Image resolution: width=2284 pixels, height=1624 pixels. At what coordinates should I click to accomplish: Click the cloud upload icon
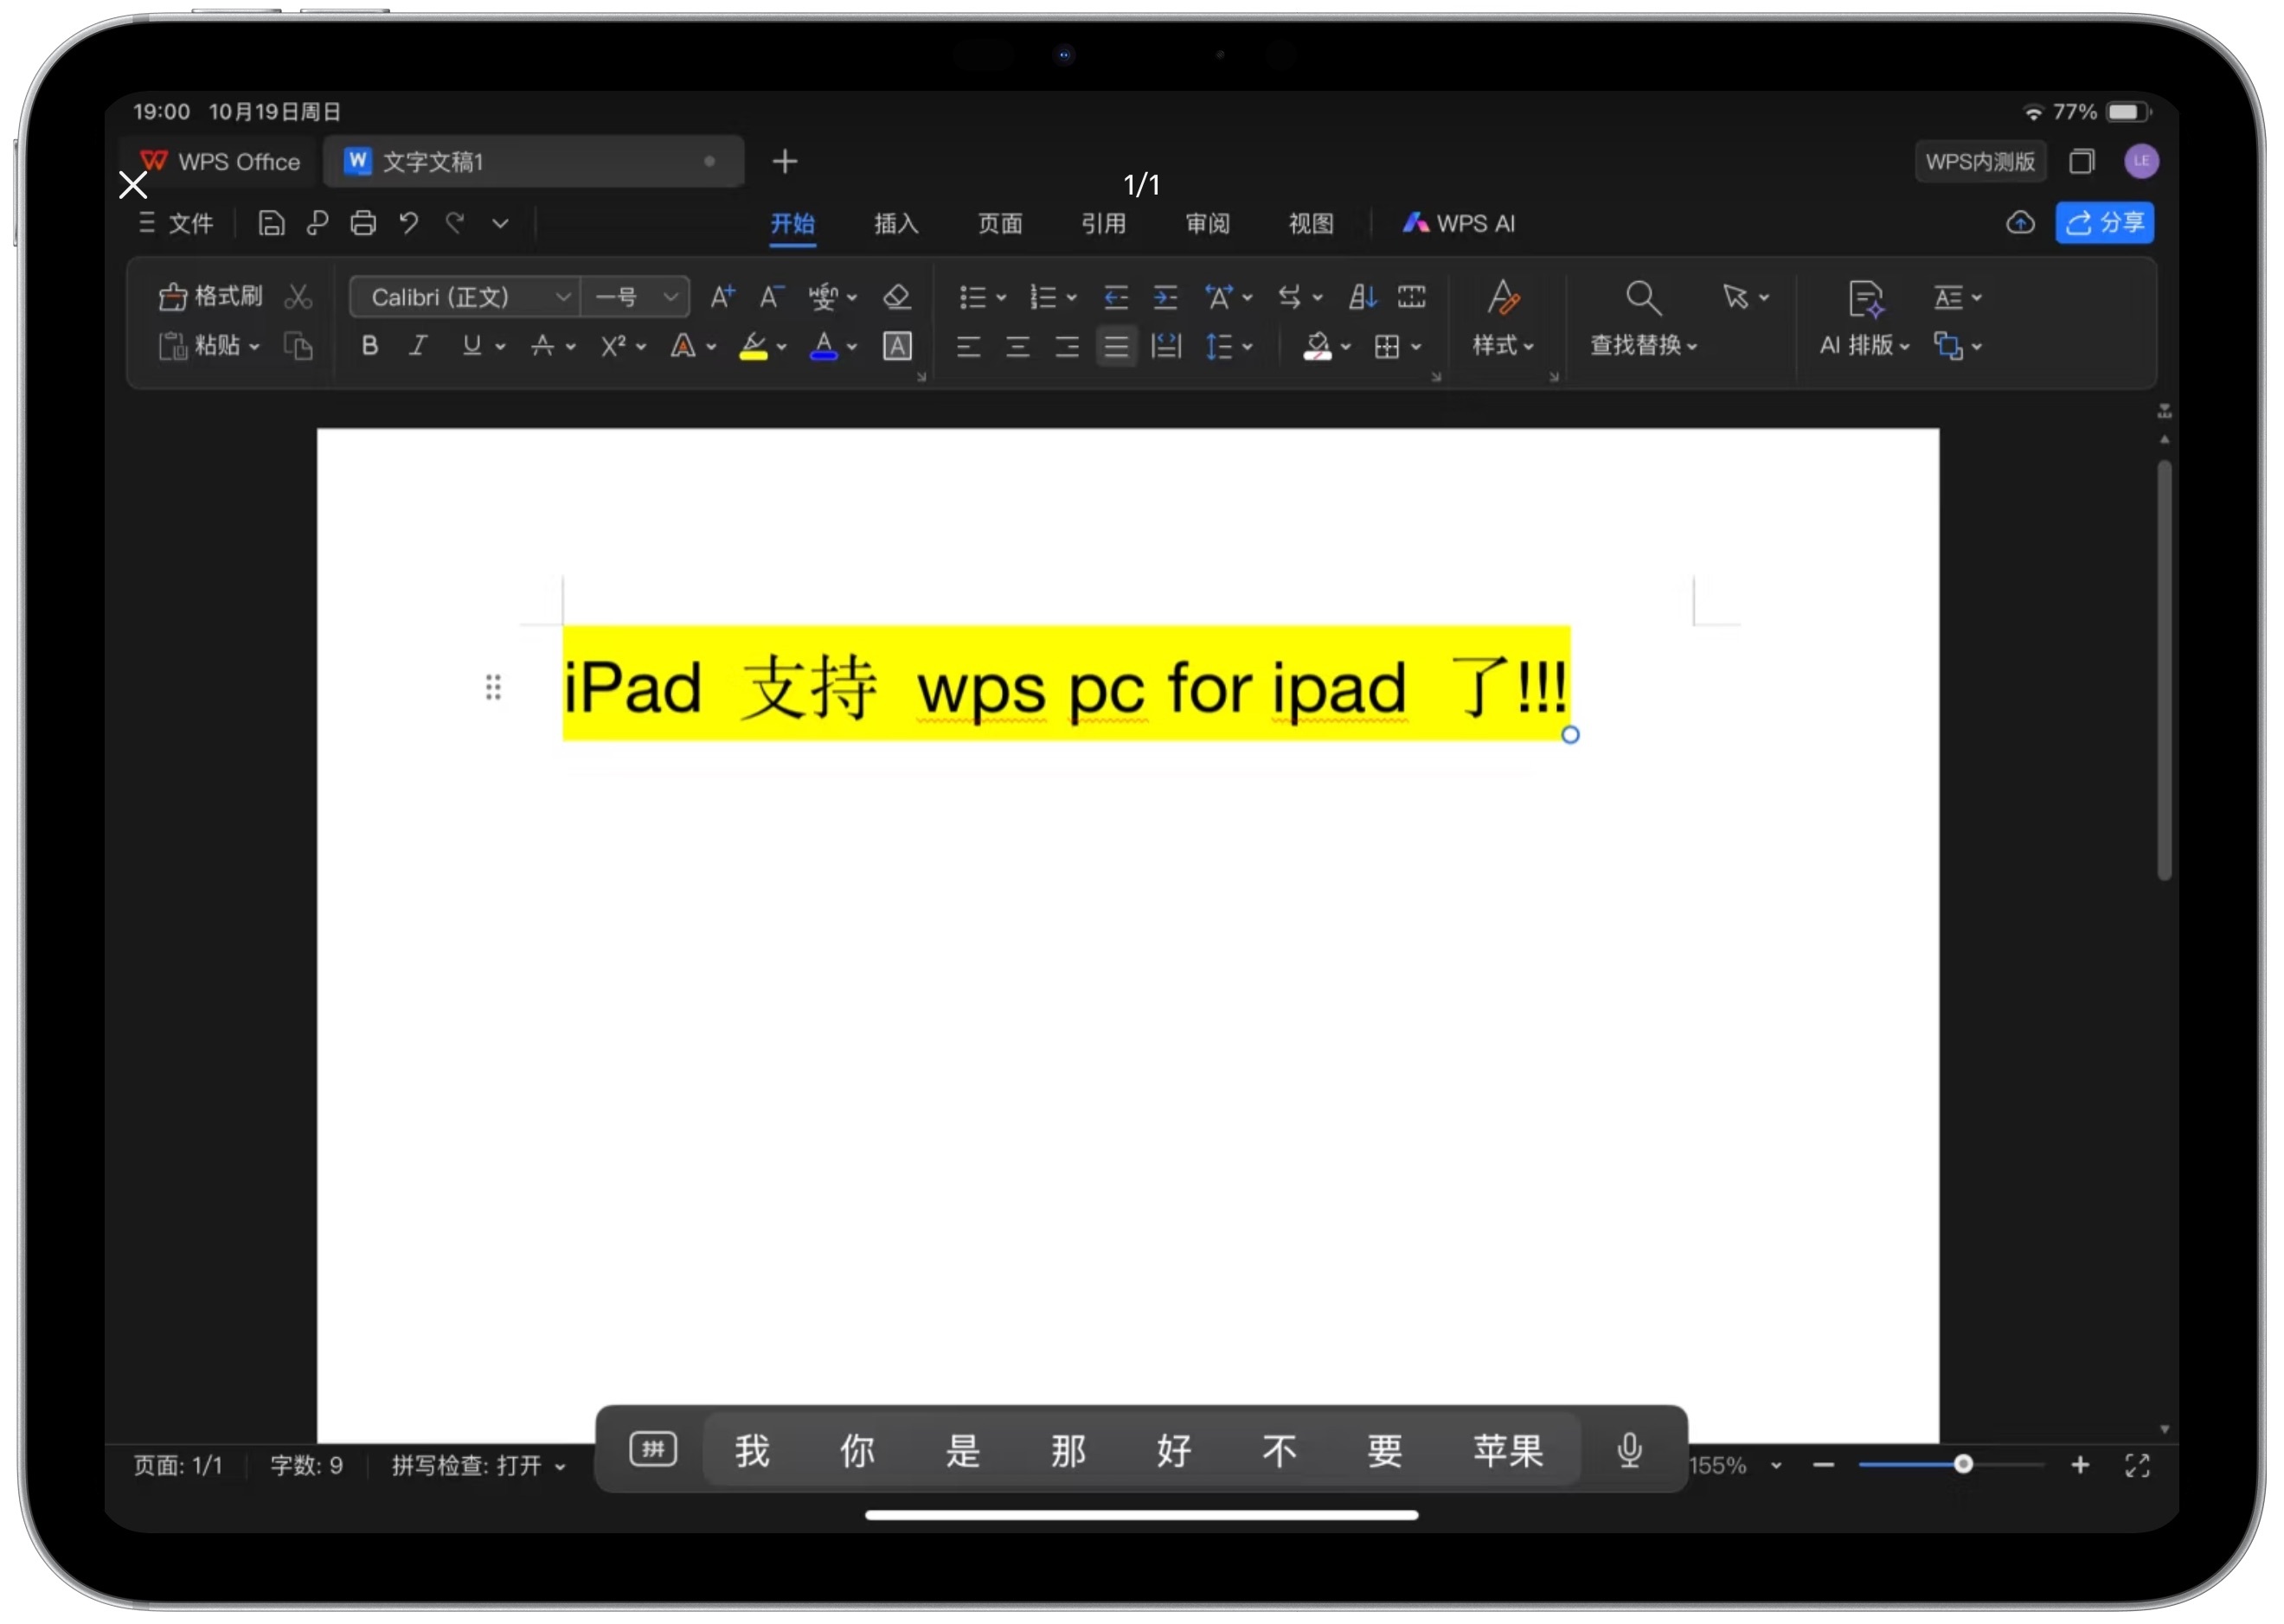click(x=2020, y=223)
